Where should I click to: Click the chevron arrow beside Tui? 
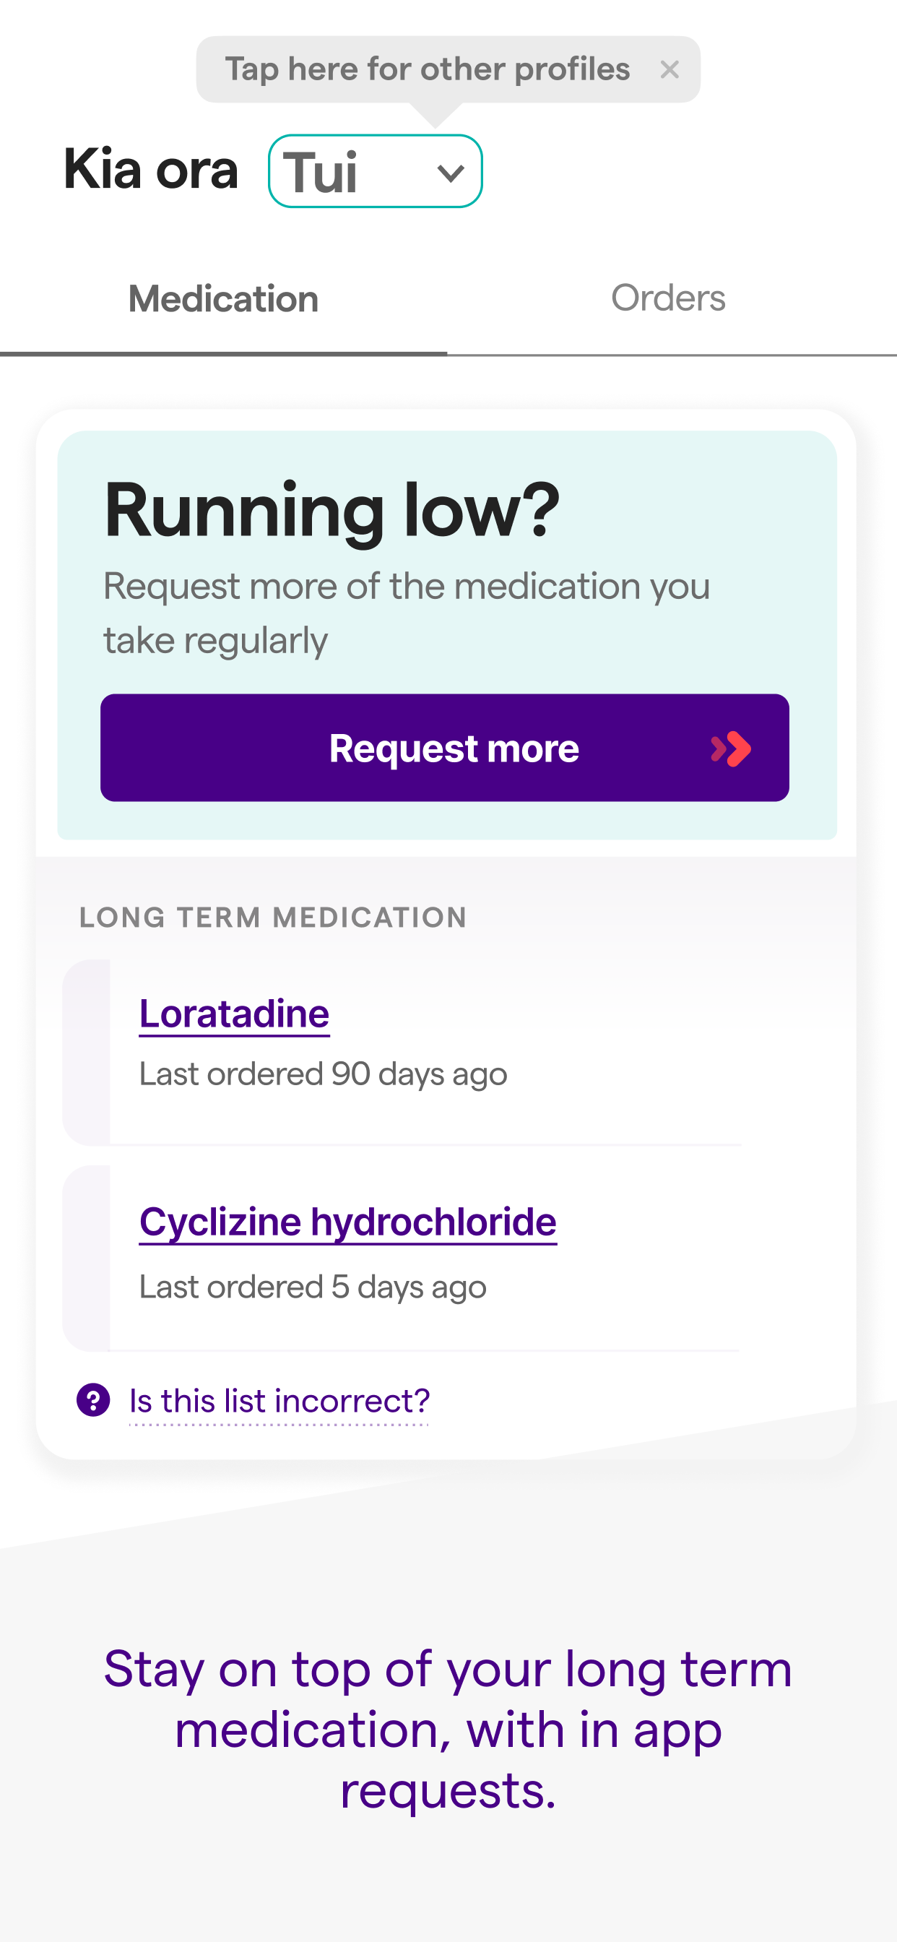coord(450,174)
